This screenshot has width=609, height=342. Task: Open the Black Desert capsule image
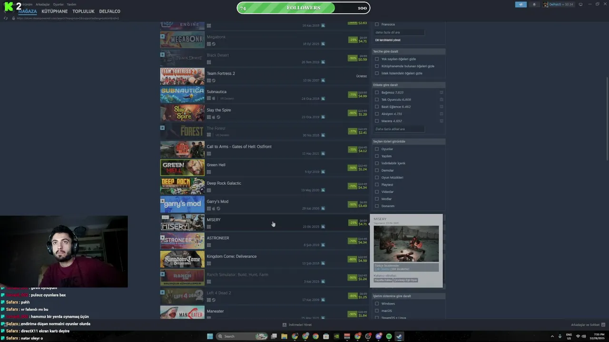click(182, 58)
